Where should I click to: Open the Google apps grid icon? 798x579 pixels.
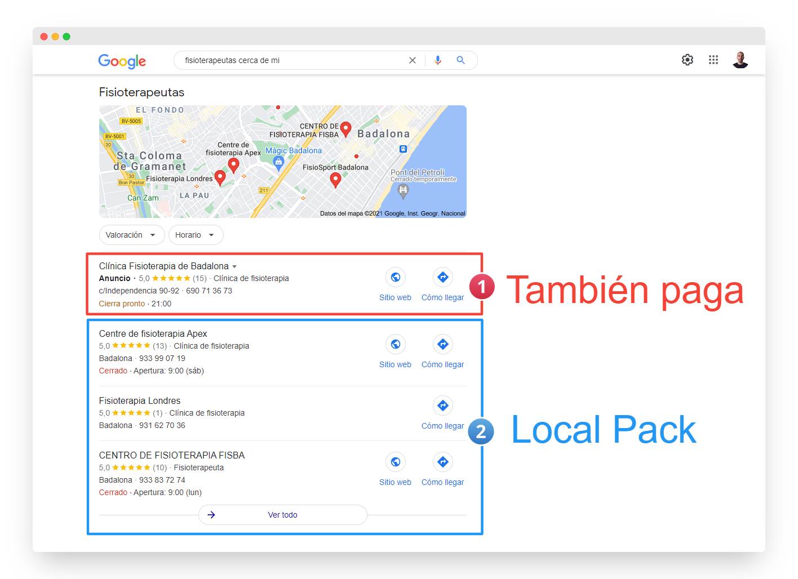[x=713, y=60]
